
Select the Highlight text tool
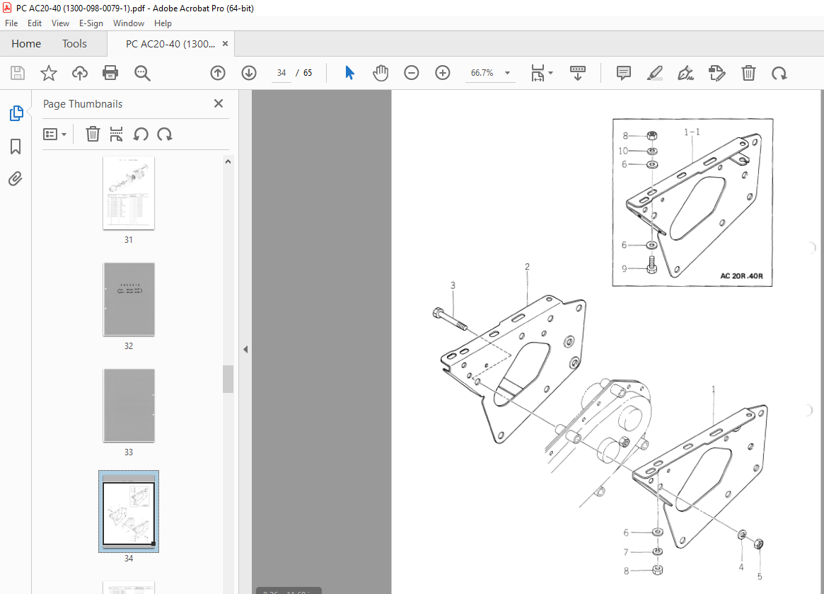pyautogui.click(x=654, y=73)
